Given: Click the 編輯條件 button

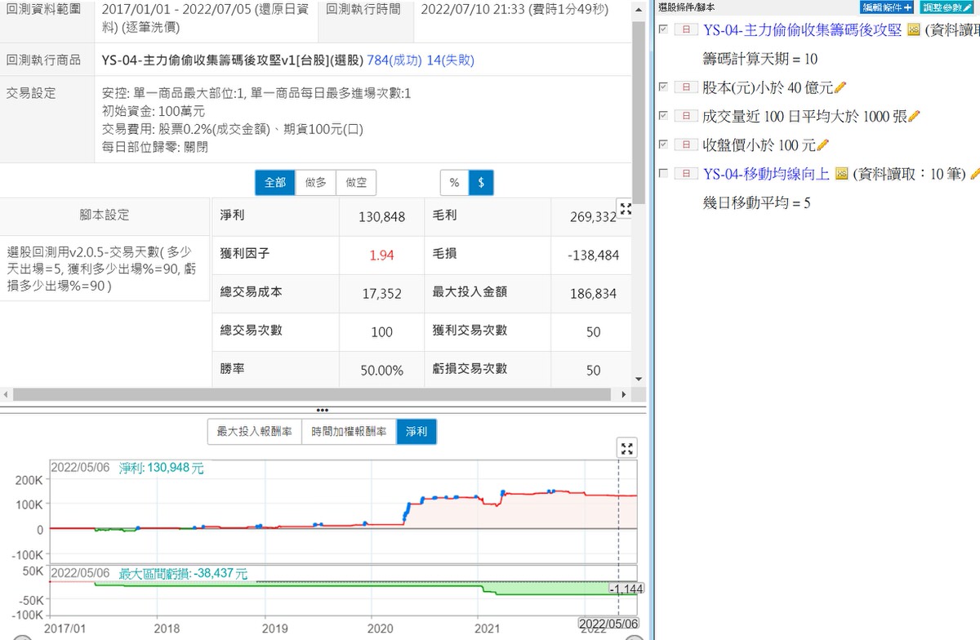Looking at the screenshot, I should (x=887, y=7).
